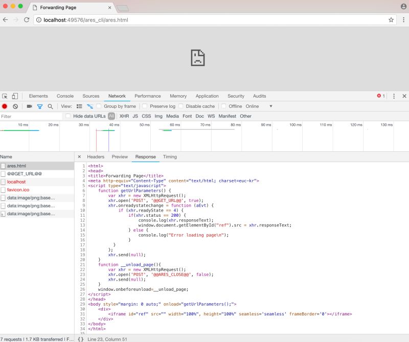Screen dimensions: 409x342
Task: Filter requests by Manifest
Action: coord(227,116)
